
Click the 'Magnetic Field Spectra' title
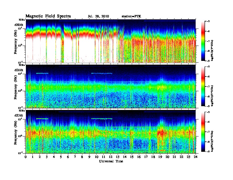click(48, 16)
